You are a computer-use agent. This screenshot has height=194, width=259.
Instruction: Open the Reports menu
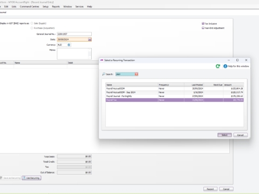(x=56, y=6)
